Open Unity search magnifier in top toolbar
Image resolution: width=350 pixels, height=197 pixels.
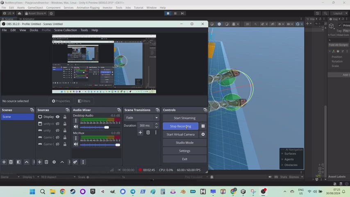coord(325,13)
